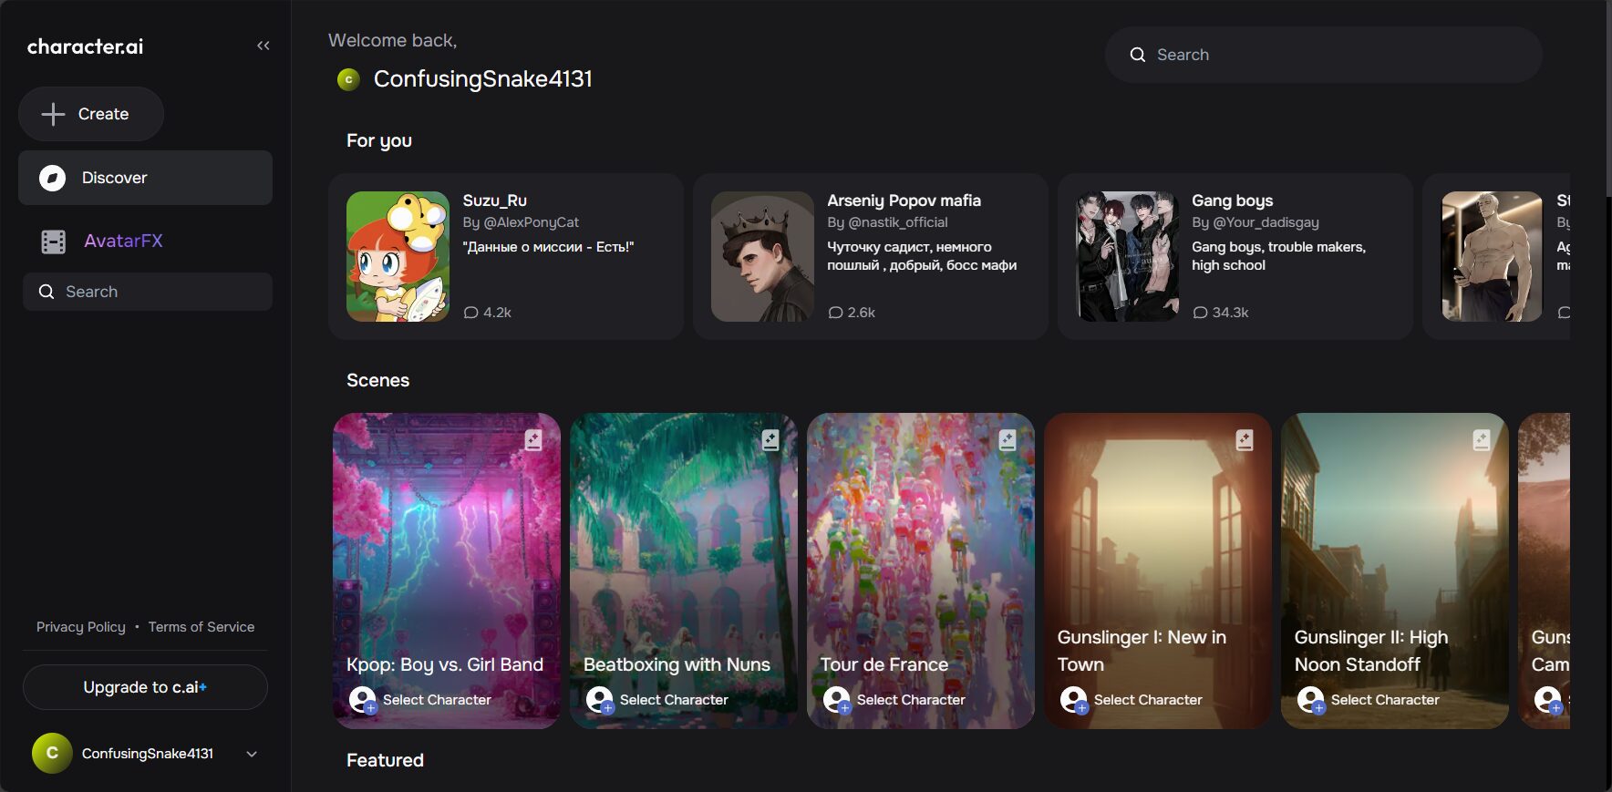Select Character on Tour de France

coord(911,700)
